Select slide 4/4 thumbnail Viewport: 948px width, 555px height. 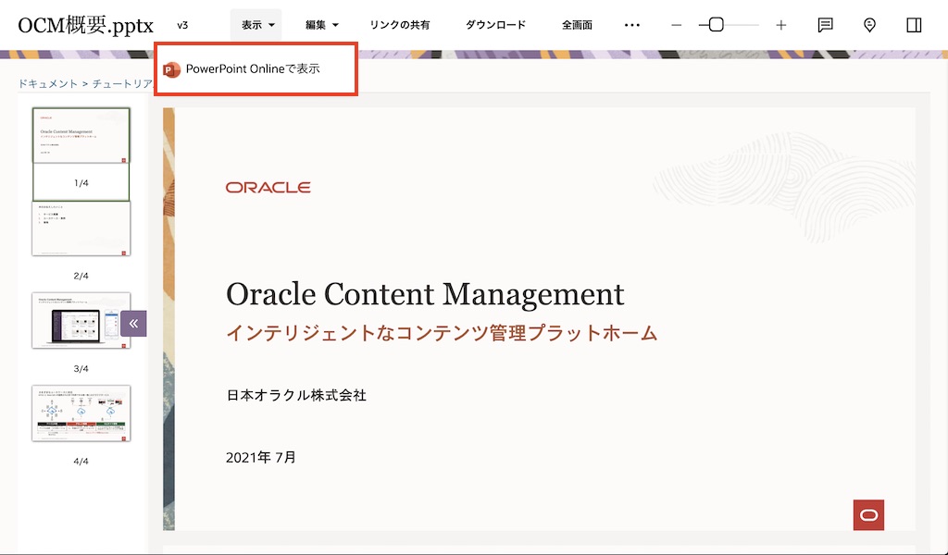coord(81,413)
